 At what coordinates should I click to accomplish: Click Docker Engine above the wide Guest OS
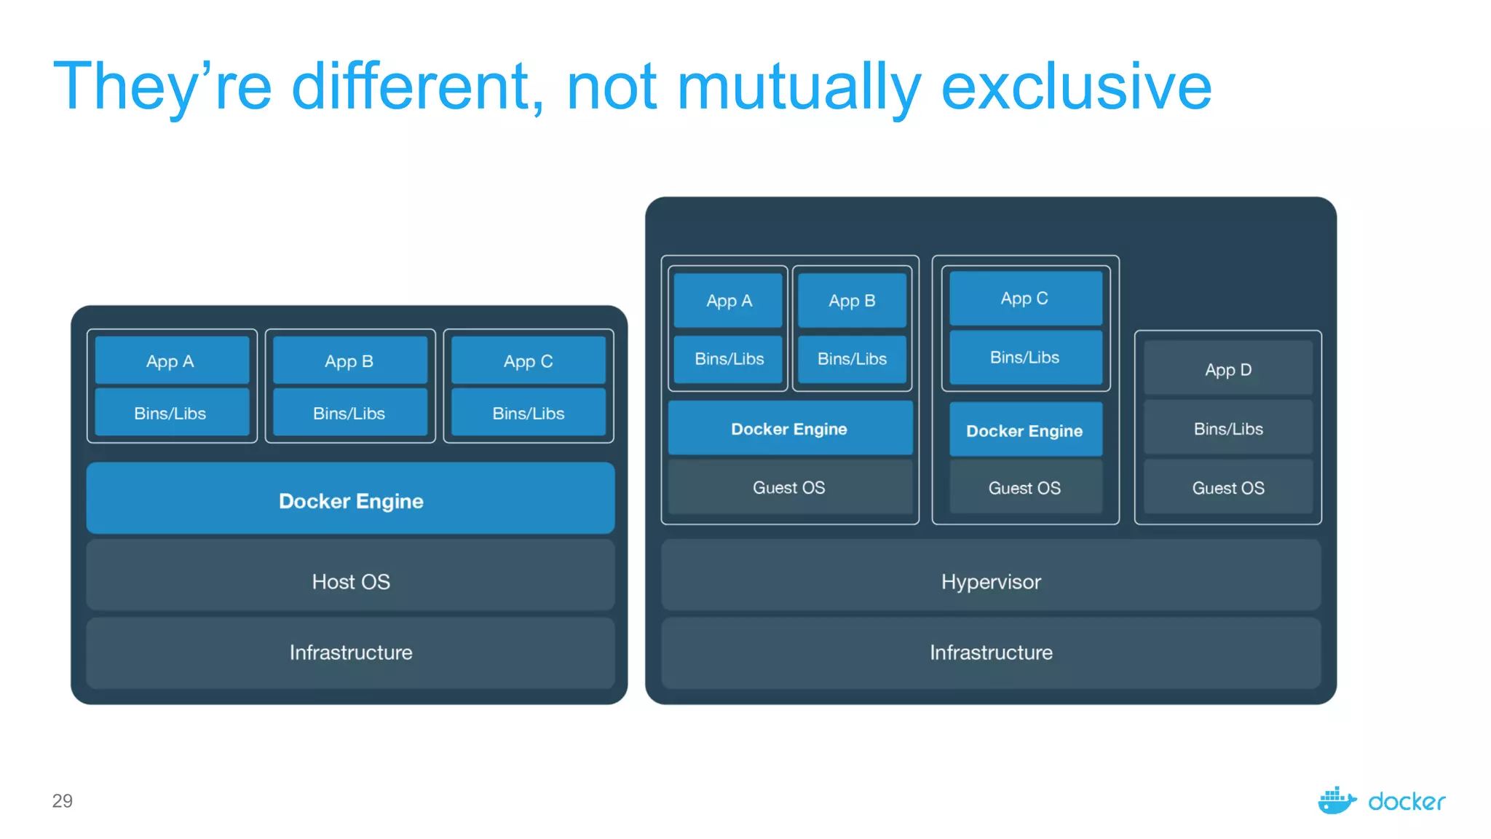789,428
